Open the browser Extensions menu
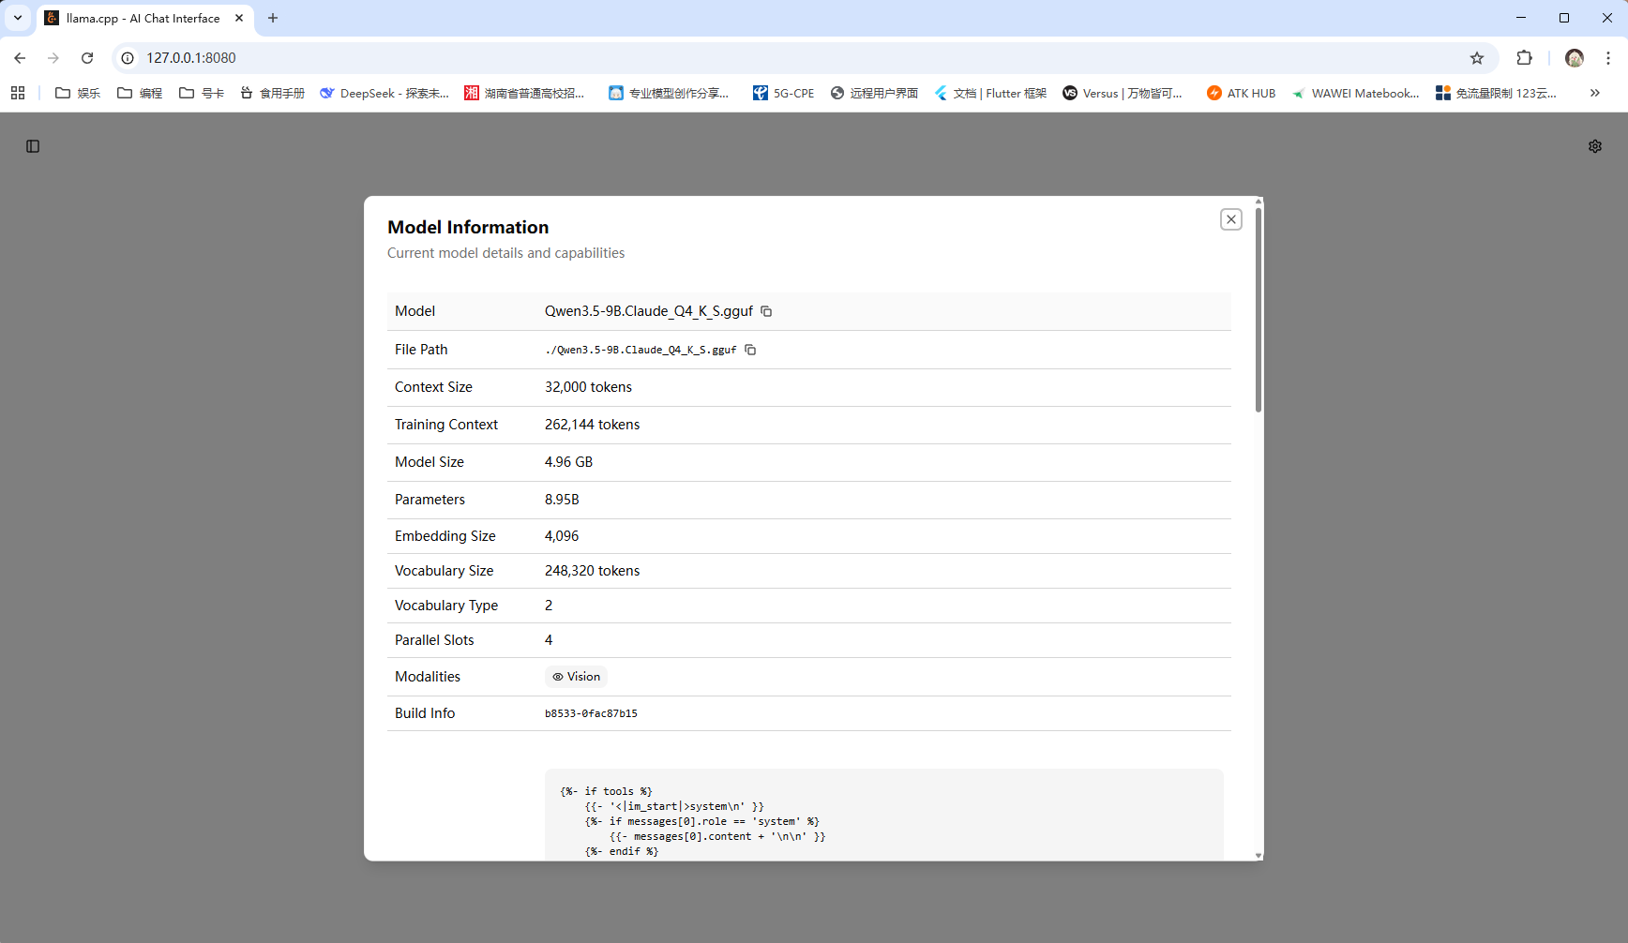 [x=1524, y=58]
